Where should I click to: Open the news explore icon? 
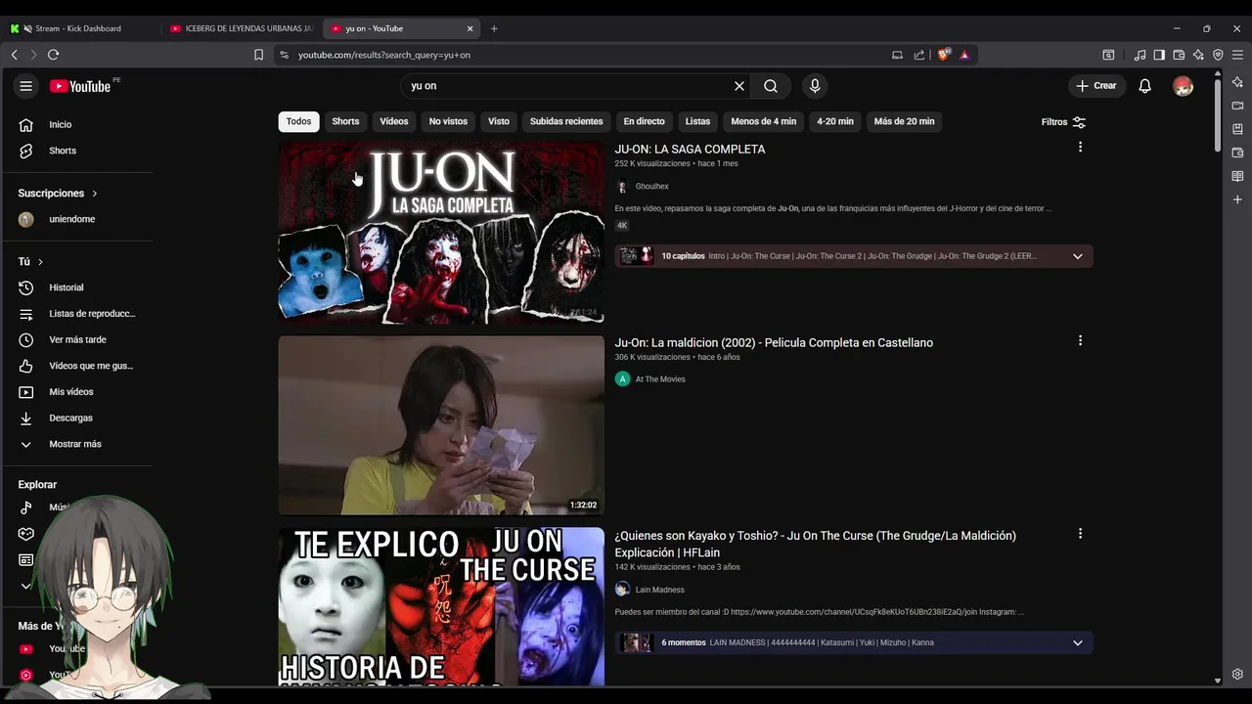[x=26, y=560]
